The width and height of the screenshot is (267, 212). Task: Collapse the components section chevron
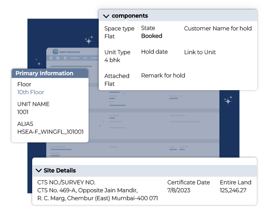[106, 16]
